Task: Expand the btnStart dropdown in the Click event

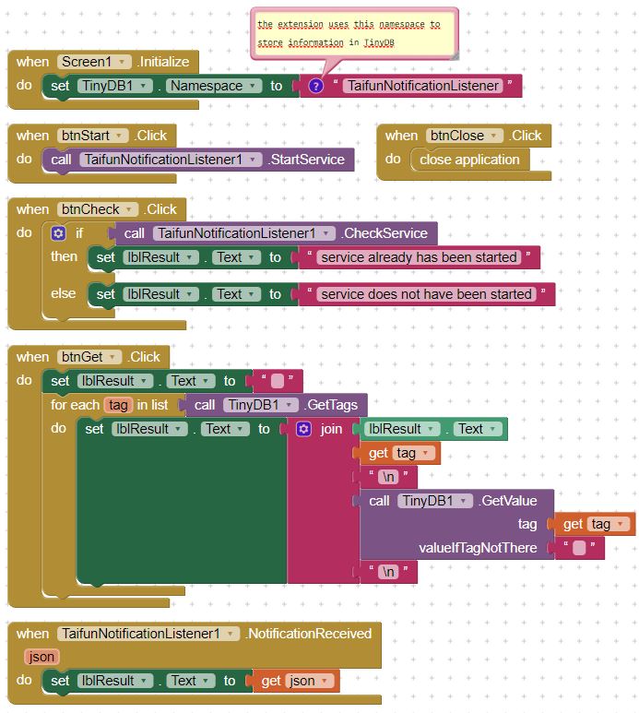Action: point(119,136)
